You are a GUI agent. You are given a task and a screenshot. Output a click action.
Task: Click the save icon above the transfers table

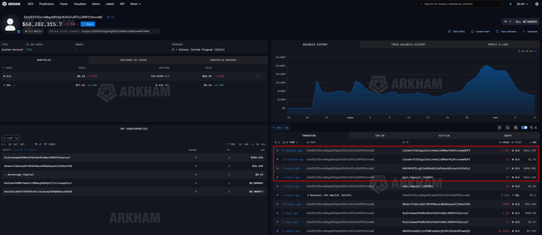pos(516,128)
